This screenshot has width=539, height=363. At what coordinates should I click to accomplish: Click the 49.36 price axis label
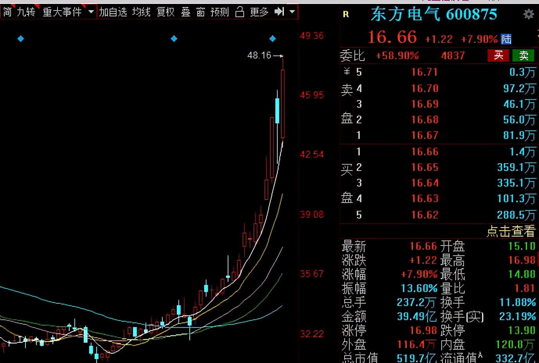click(312, 36)
